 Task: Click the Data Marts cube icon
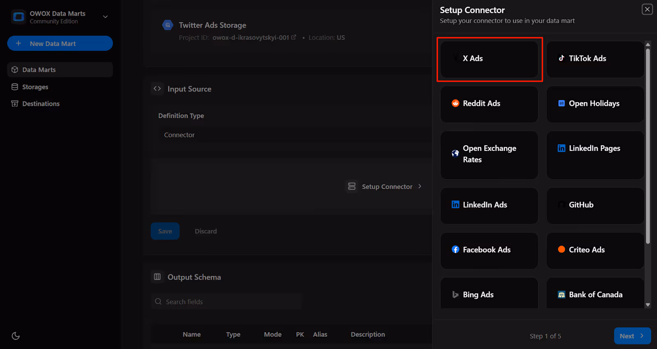(x=15, y=70)
